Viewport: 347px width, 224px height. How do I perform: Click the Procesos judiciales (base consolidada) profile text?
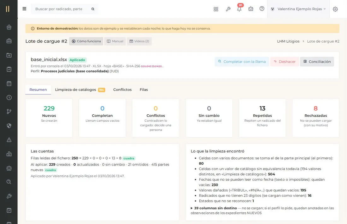click(x=74, y=71)
